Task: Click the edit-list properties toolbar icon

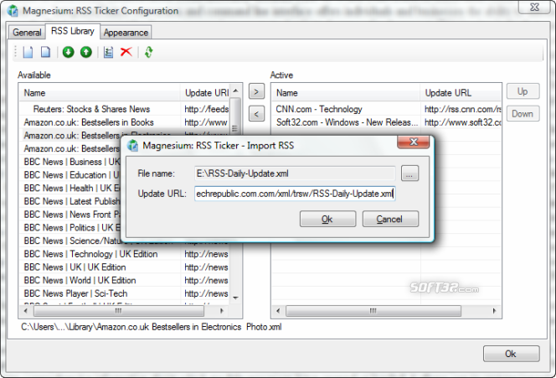Action: [x=108, y=52]
